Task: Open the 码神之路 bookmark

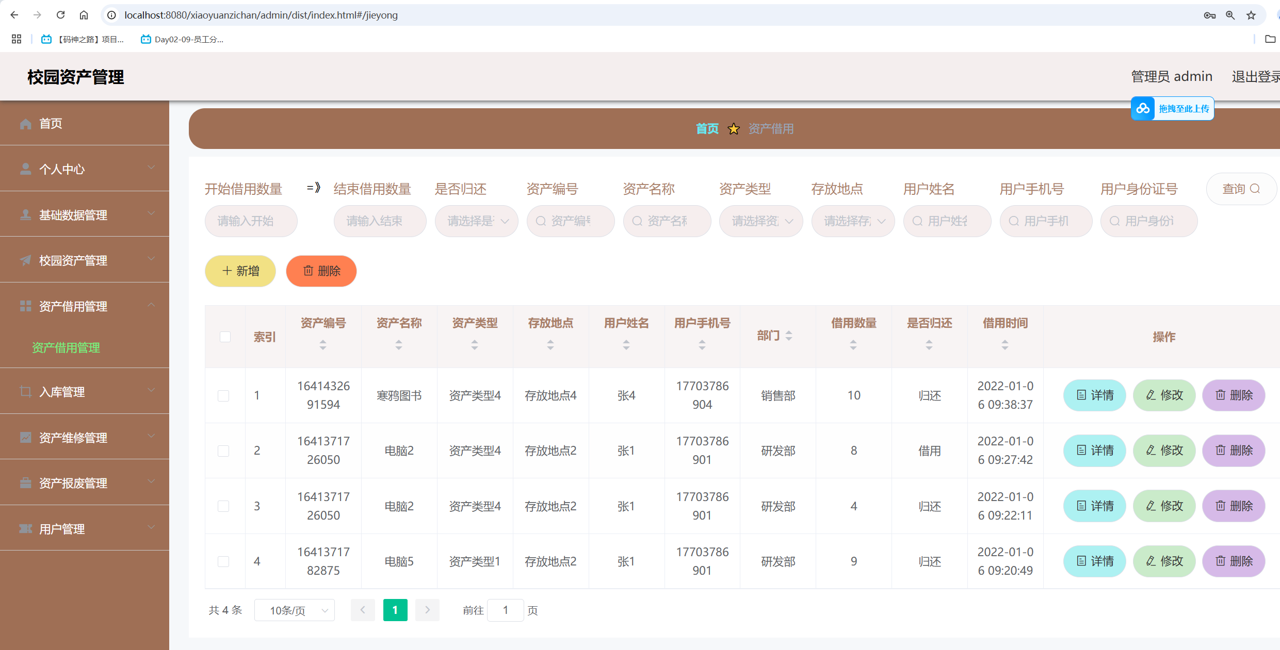Action: pyautogui.click(x=83, y=39)
